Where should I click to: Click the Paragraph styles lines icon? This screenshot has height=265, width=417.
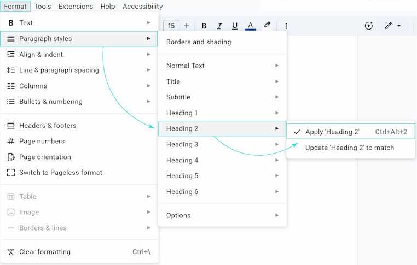pyautogui.click(x=11, y=38)
